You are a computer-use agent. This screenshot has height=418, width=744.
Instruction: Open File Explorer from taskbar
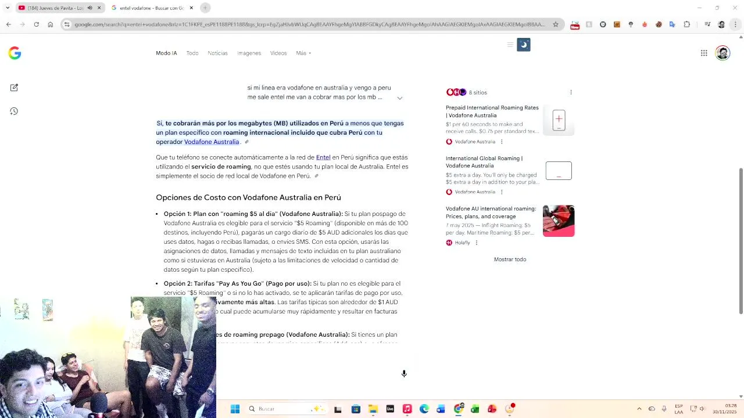coord(373,409)
